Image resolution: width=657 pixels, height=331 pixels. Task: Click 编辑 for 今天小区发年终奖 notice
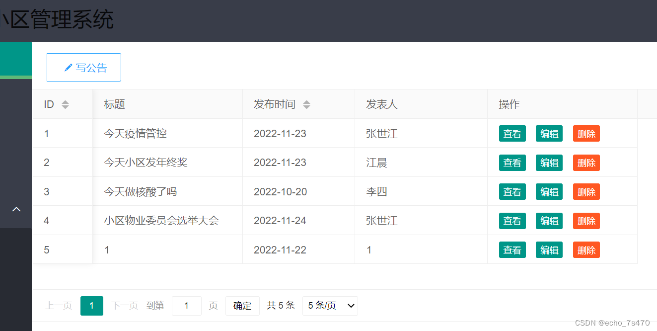click(x=549, y=163)
